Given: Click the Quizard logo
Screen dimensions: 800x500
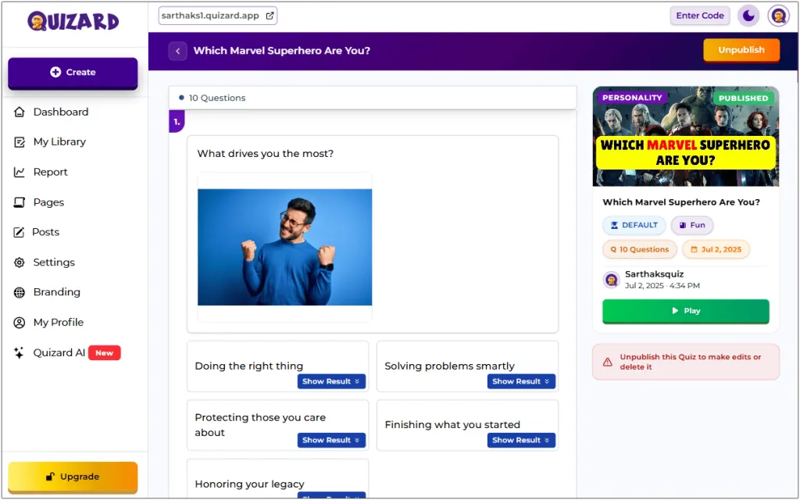Looking at the screenshot, I should pyautogui.click(x=73, y=21).
